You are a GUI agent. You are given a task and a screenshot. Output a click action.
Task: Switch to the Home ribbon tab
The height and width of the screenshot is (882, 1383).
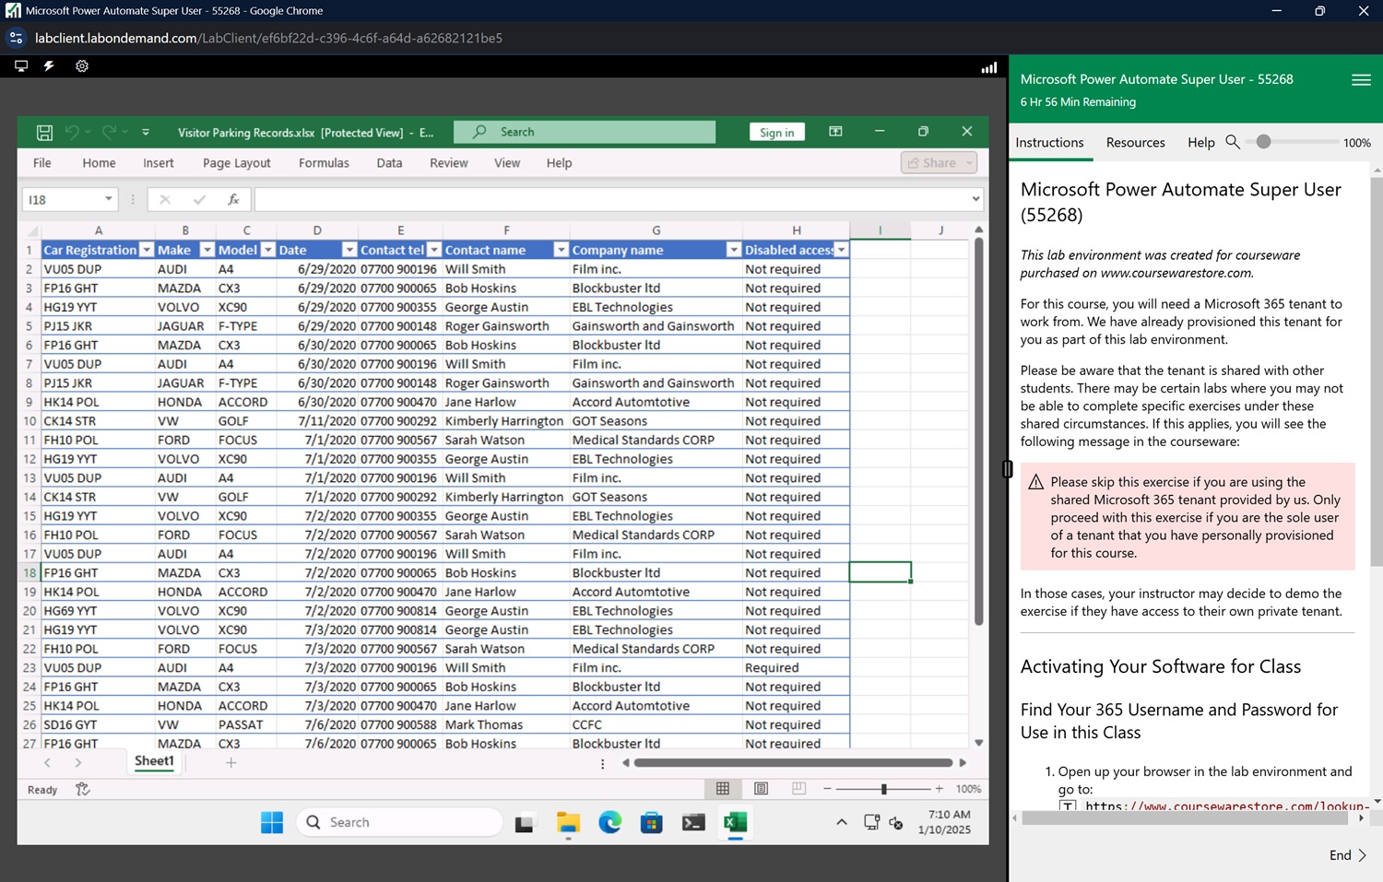click(x=99, y=163)
